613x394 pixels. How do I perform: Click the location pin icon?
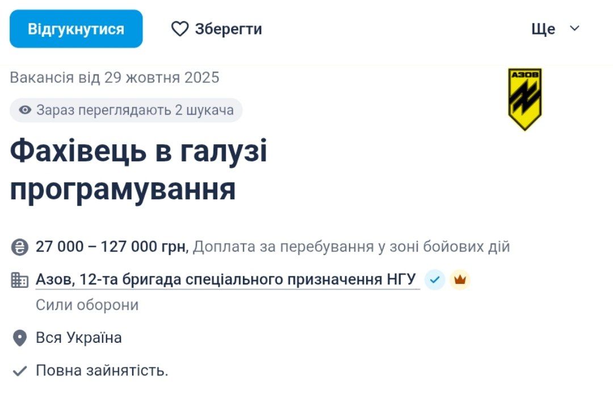point(19,337)
